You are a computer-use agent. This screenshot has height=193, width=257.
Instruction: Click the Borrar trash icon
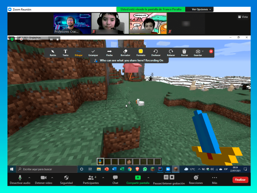click(x=184, y=53)
